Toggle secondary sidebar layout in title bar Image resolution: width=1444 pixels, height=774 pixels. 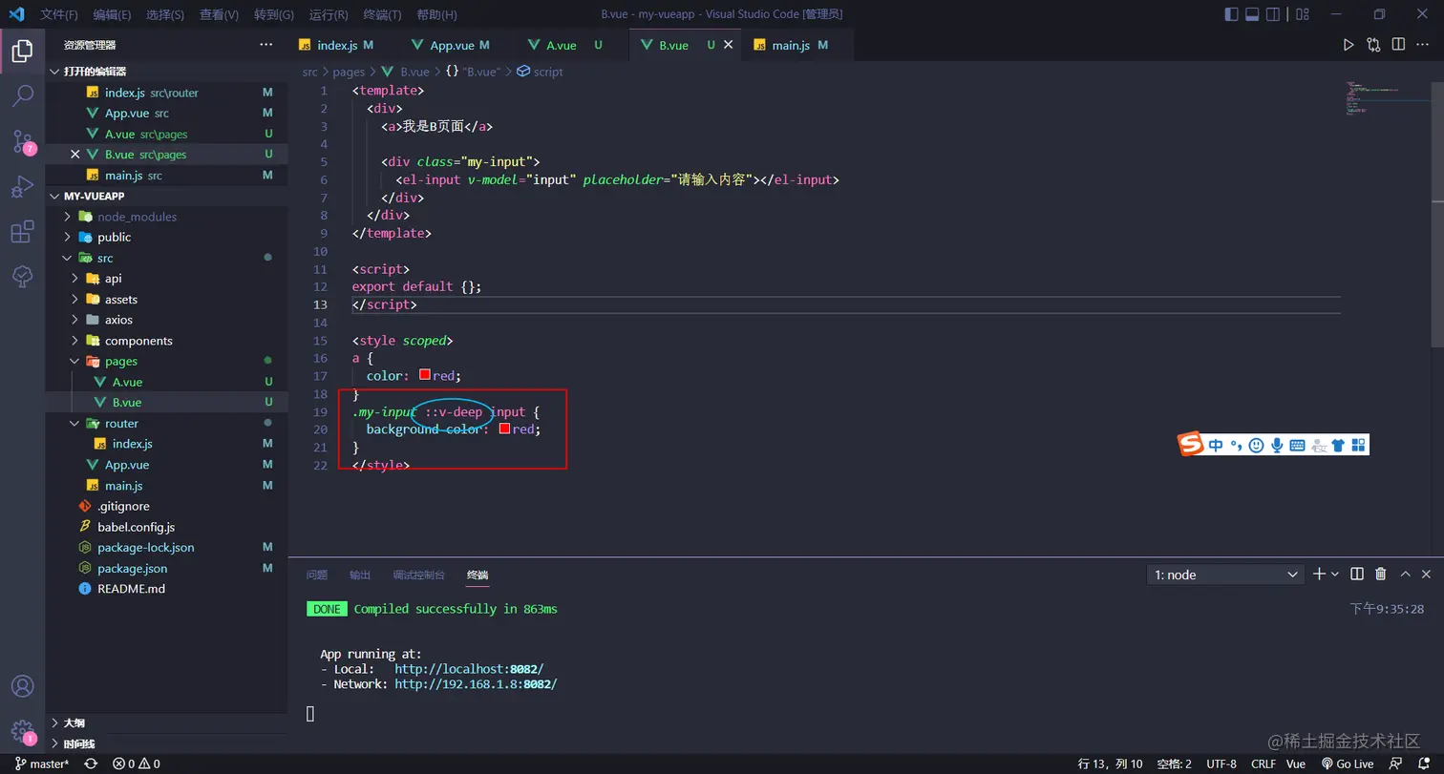(x=1273, y=14)
